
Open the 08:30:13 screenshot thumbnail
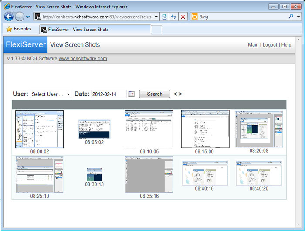(94, 174)
